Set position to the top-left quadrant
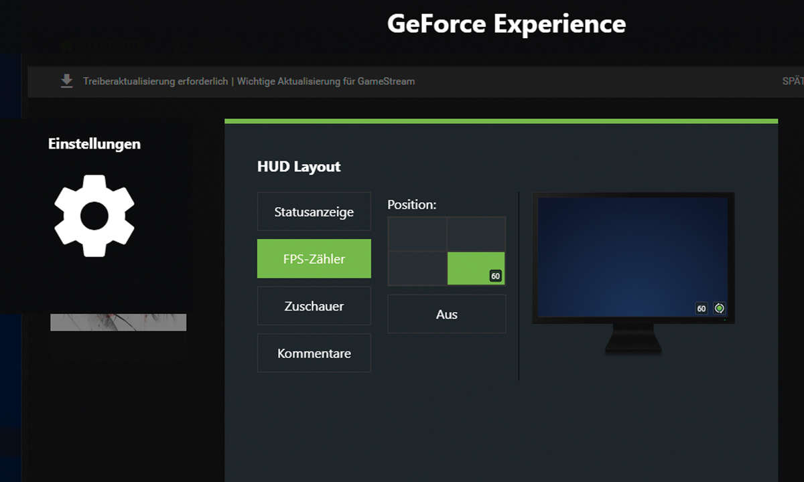 [417, 234]
